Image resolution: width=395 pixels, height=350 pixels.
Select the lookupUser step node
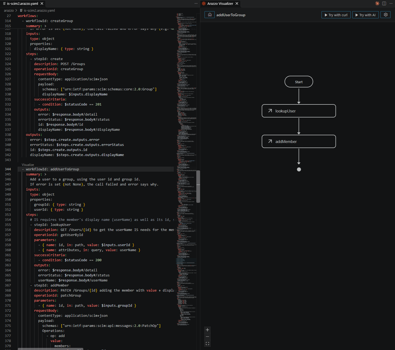(x=299, y=111)
